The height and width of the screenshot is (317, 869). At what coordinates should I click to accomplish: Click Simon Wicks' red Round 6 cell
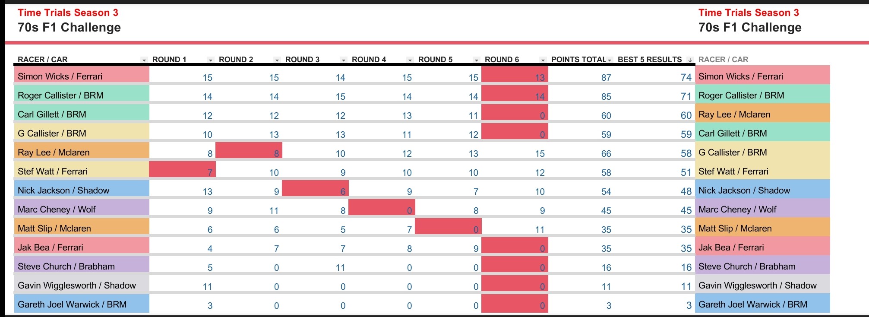(515, 76)
